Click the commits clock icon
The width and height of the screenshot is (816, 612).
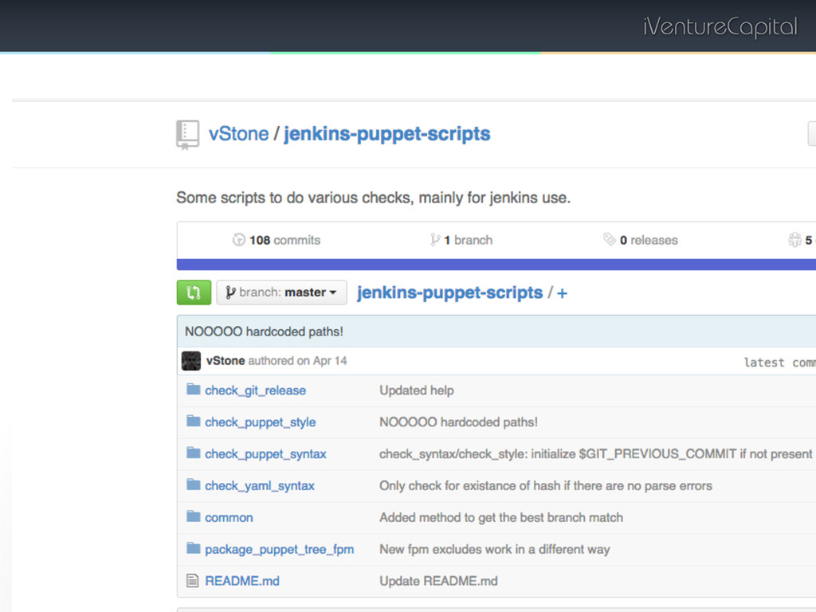tap(238, 240)
